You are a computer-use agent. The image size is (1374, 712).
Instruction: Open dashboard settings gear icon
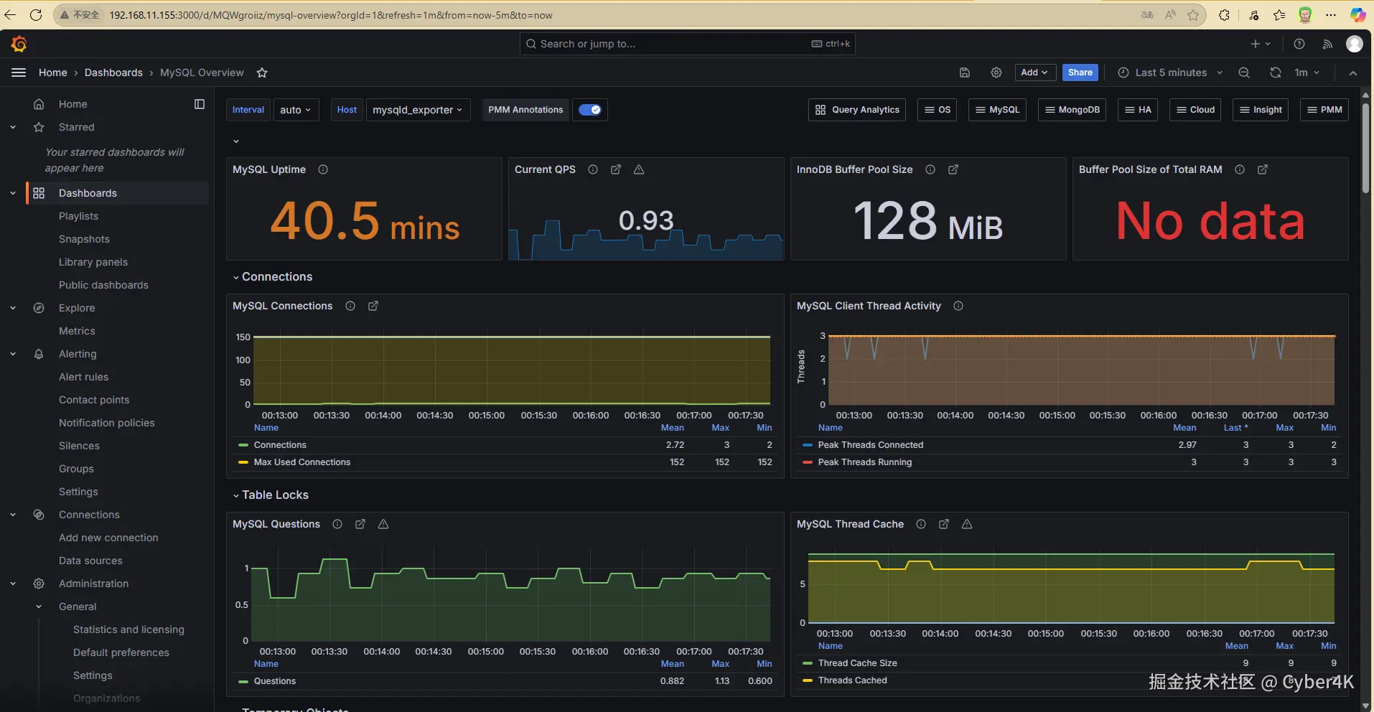[996, 72]
